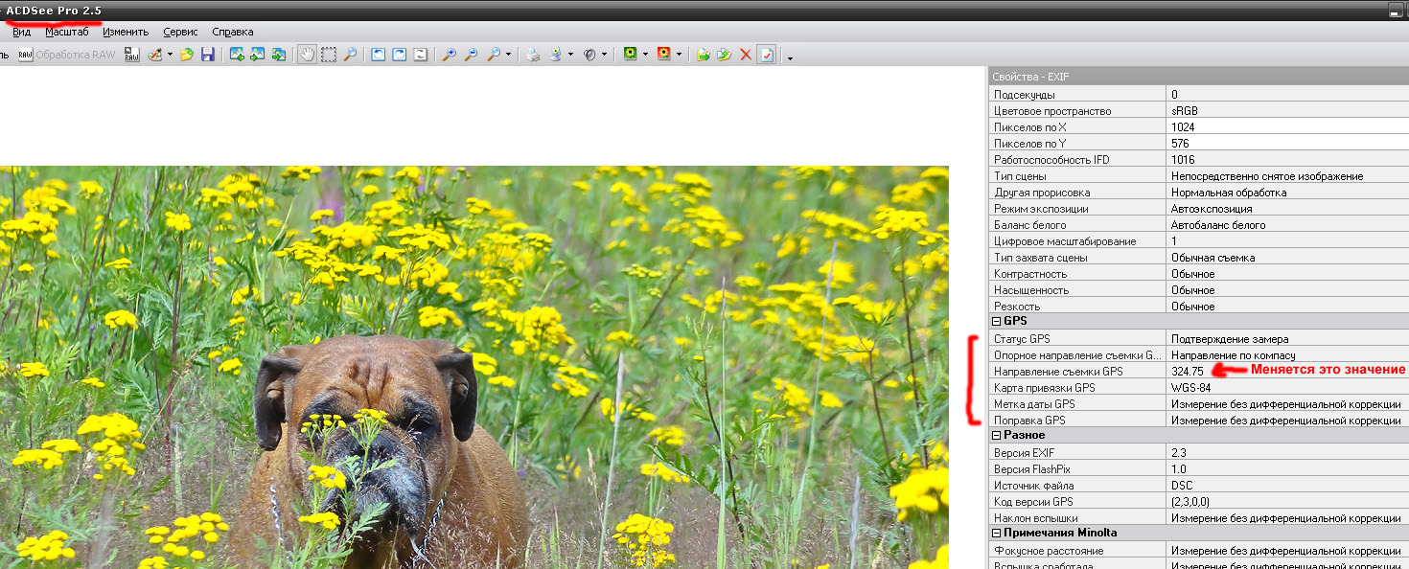The image size is (1409, 569).
Task: Click the Тип сцены row label
Action: (1020, 175)
